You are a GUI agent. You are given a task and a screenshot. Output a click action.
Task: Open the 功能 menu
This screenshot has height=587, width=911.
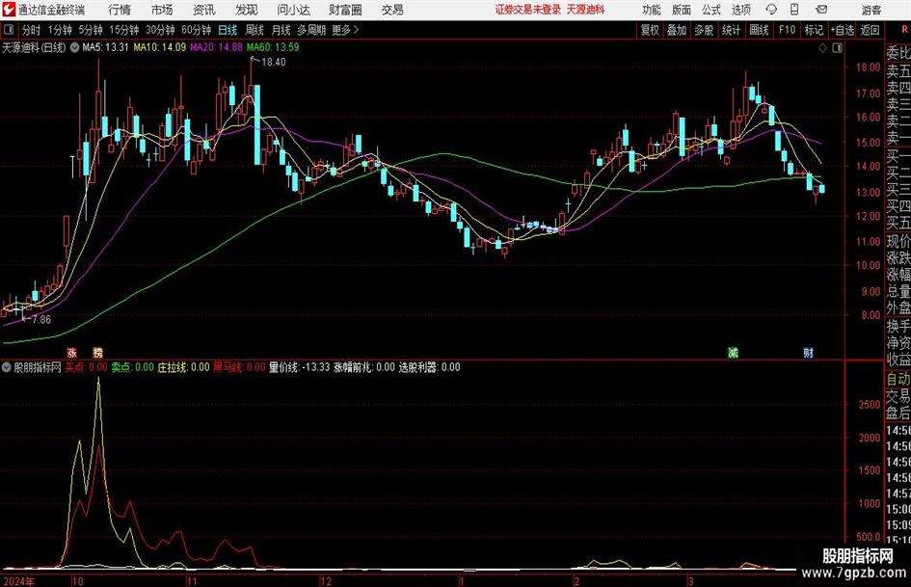tap(652, 10)
